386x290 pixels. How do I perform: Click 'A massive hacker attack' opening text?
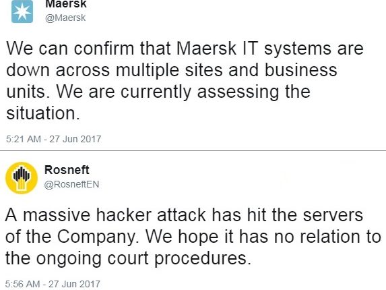click(105, 215)
